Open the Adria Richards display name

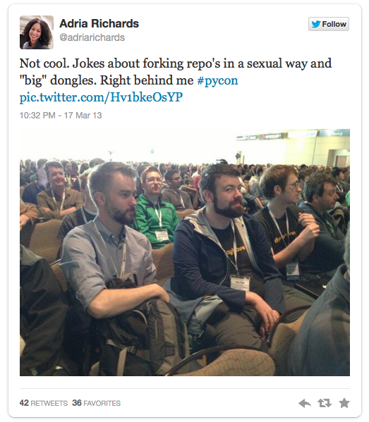tap(99, 23)
